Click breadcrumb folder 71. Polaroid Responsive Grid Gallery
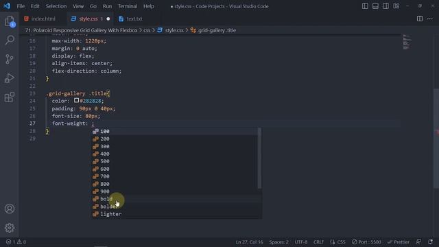Viewport: 439px width, 247px height. (81, 30)
